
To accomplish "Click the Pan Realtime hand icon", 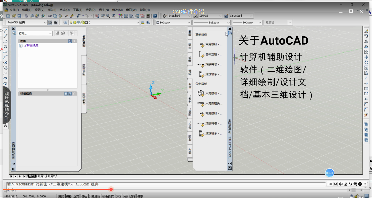I will (x=97, y=16).
